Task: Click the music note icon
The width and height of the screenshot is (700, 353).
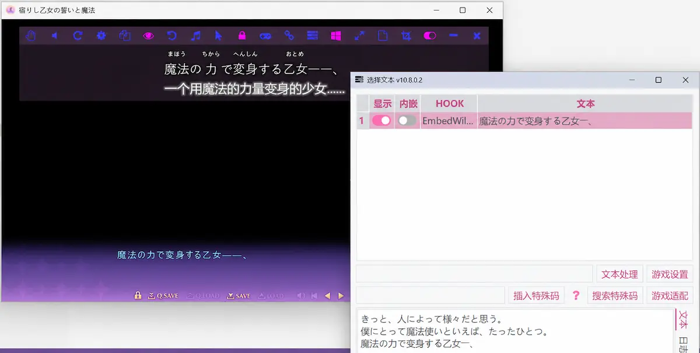Action: (195, 36)
